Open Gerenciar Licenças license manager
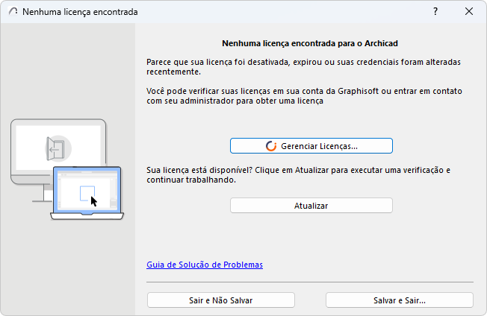Viewport: 487px width, 316px height. coord(311,146)
